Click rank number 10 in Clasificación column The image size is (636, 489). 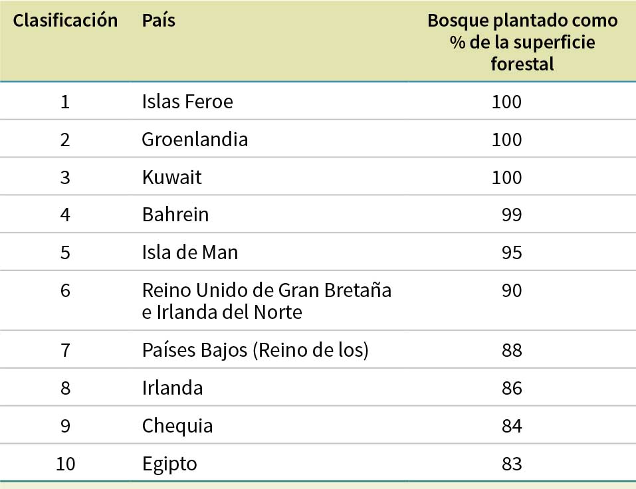[65, 463]
